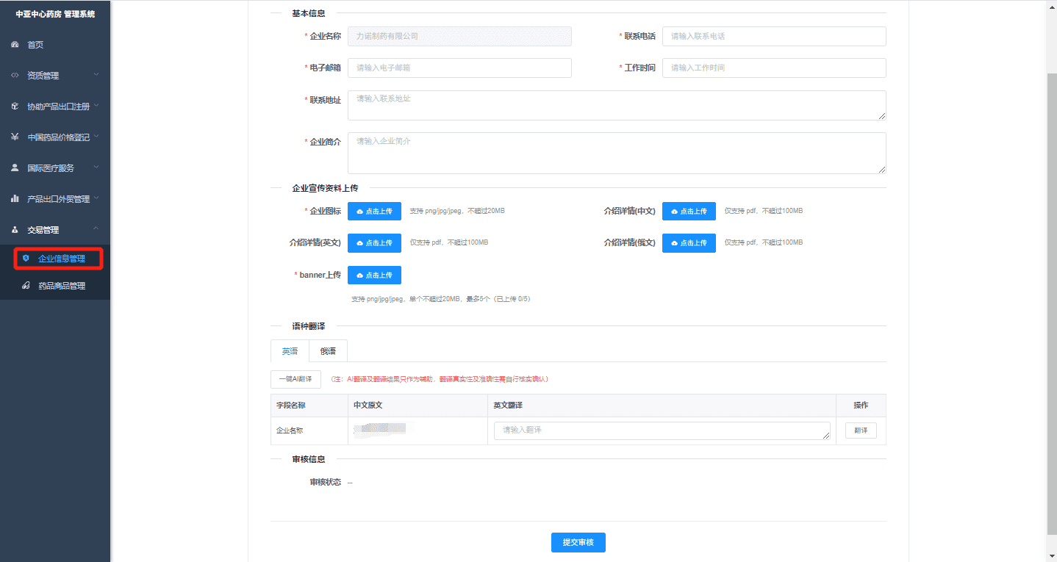1057x562 pixels.
Task: Click the 产品出口外贸管理 bar chart icon
Action: pyautogui.click(x=15, y=198)
